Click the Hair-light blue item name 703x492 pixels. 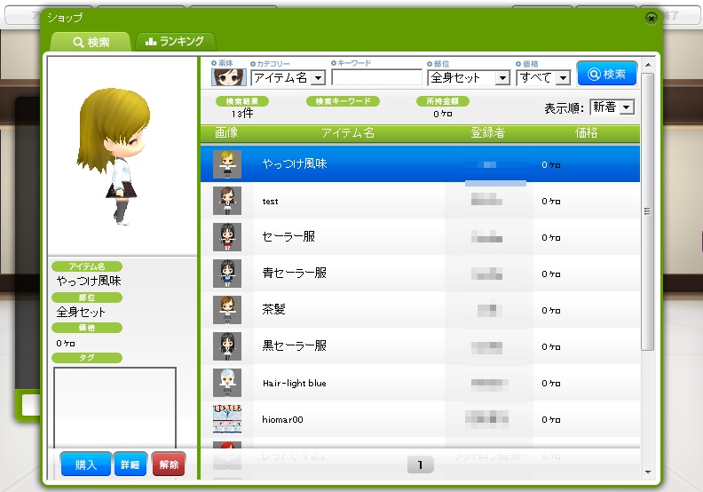[x=294, y=383]
